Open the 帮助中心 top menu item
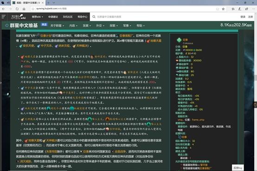The image size is (257, 171). [x=82, y=17]
